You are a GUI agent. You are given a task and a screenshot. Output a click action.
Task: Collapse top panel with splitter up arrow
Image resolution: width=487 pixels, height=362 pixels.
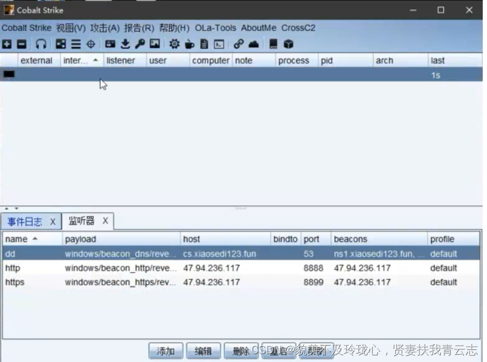coord(7,208)
